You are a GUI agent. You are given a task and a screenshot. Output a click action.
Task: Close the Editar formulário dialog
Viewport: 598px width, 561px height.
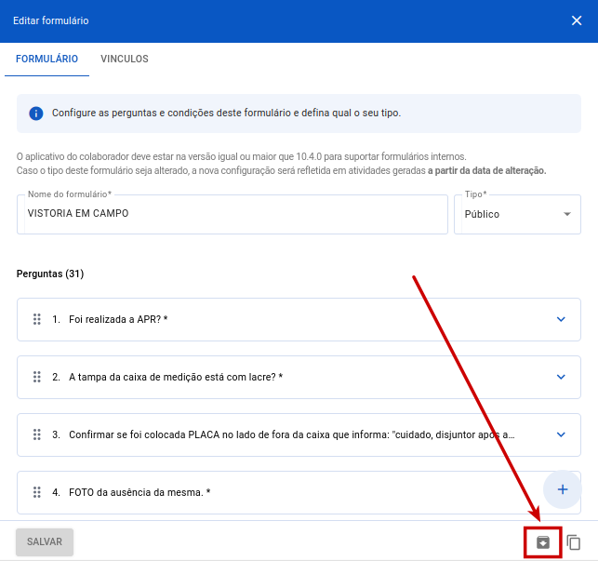tap(577, 20)
